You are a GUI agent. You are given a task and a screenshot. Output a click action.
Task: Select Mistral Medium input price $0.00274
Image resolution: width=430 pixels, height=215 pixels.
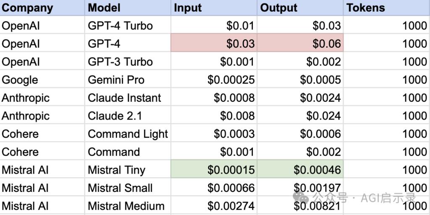click(x=214, y=205)
